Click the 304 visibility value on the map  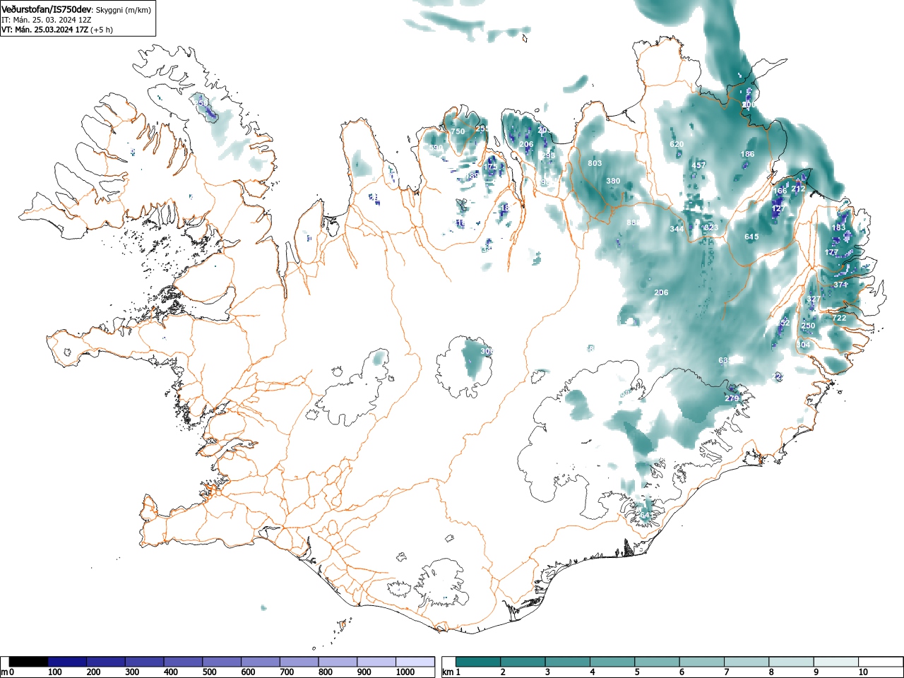pyautogui.click(x=804, y=344)
